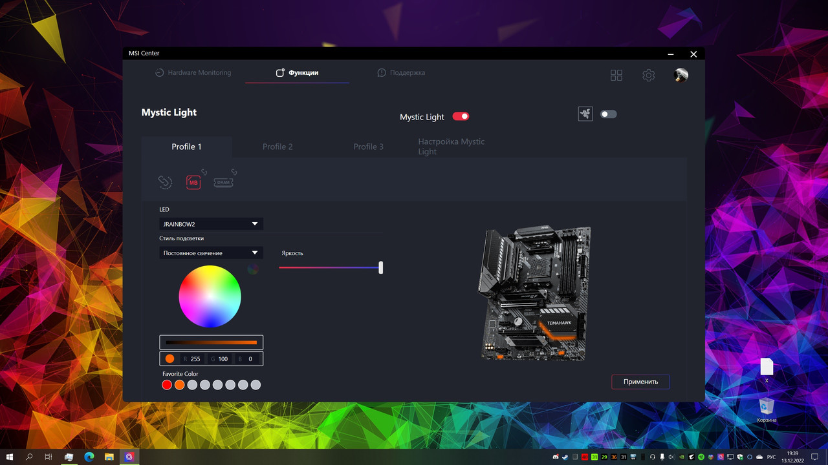Open Task View on the taskbar

click(x=49, y=457)
